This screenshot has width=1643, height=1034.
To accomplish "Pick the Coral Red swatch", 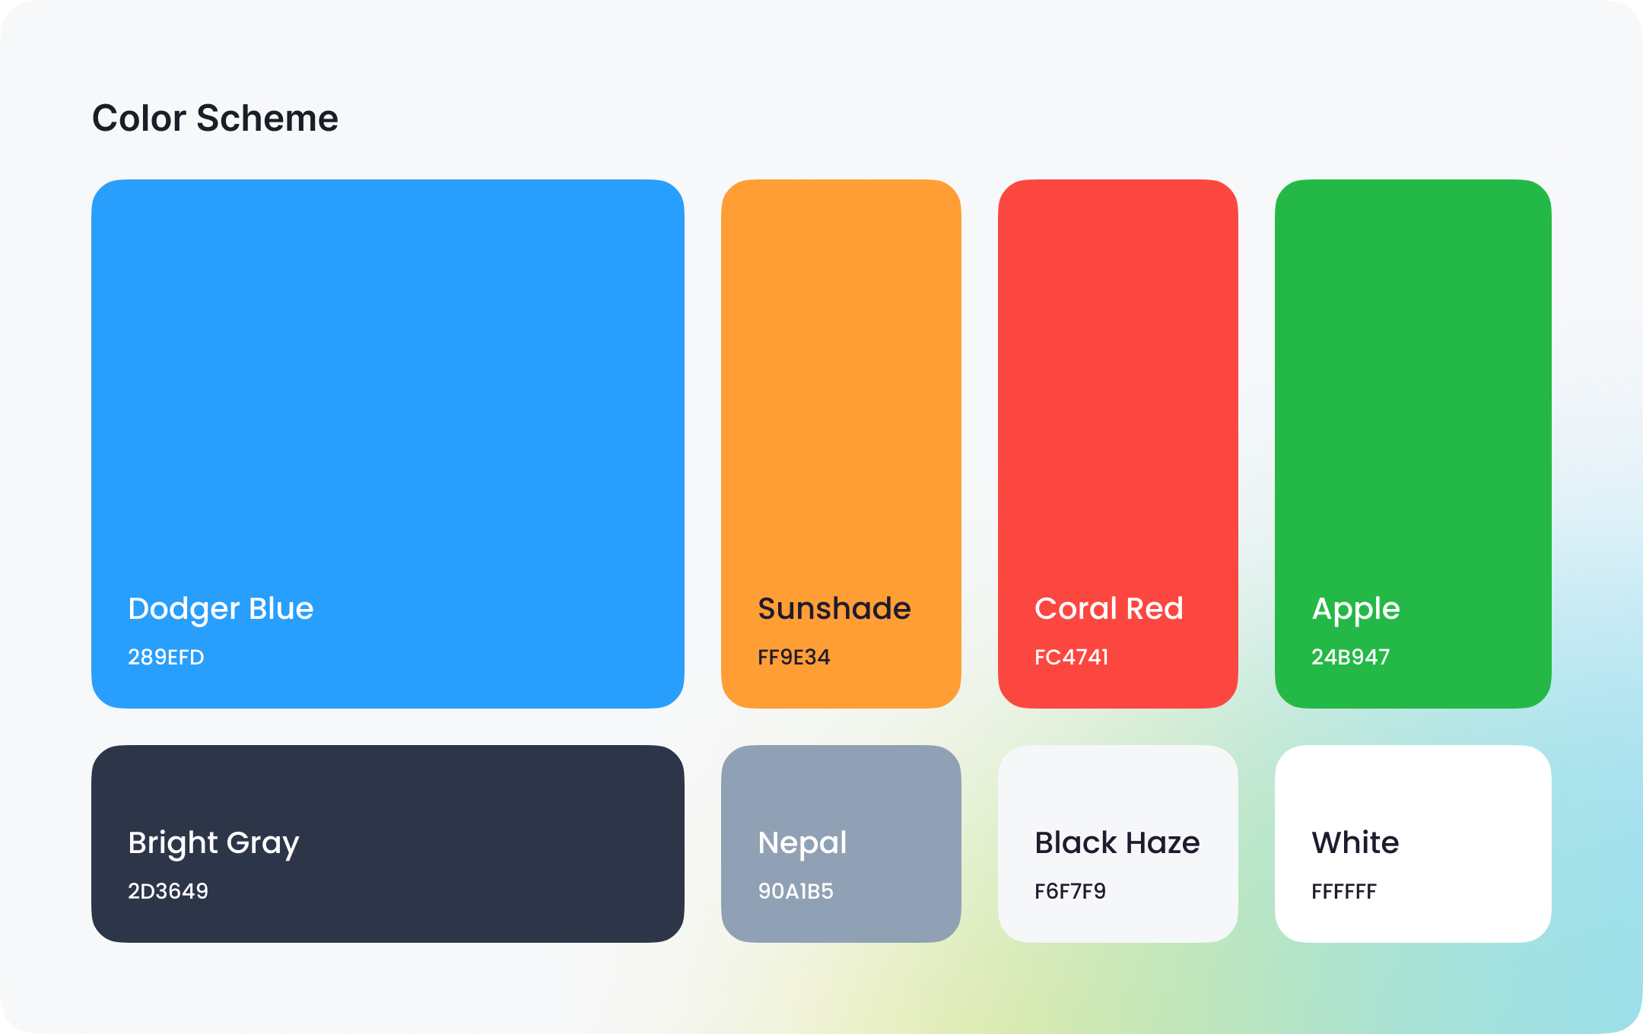I will click(x=1118, y=444).
